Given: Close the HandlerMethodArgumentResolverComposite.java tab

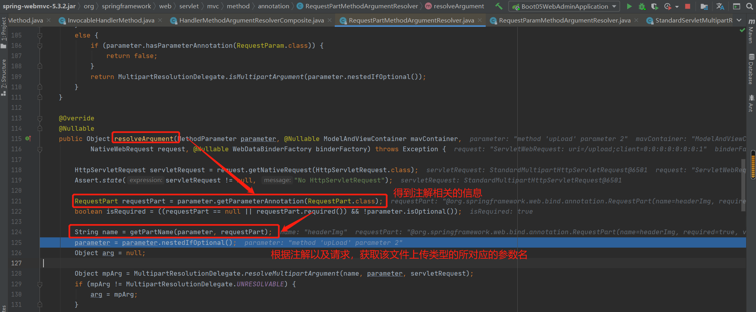Looking at the screenshot, I should 330,20.
